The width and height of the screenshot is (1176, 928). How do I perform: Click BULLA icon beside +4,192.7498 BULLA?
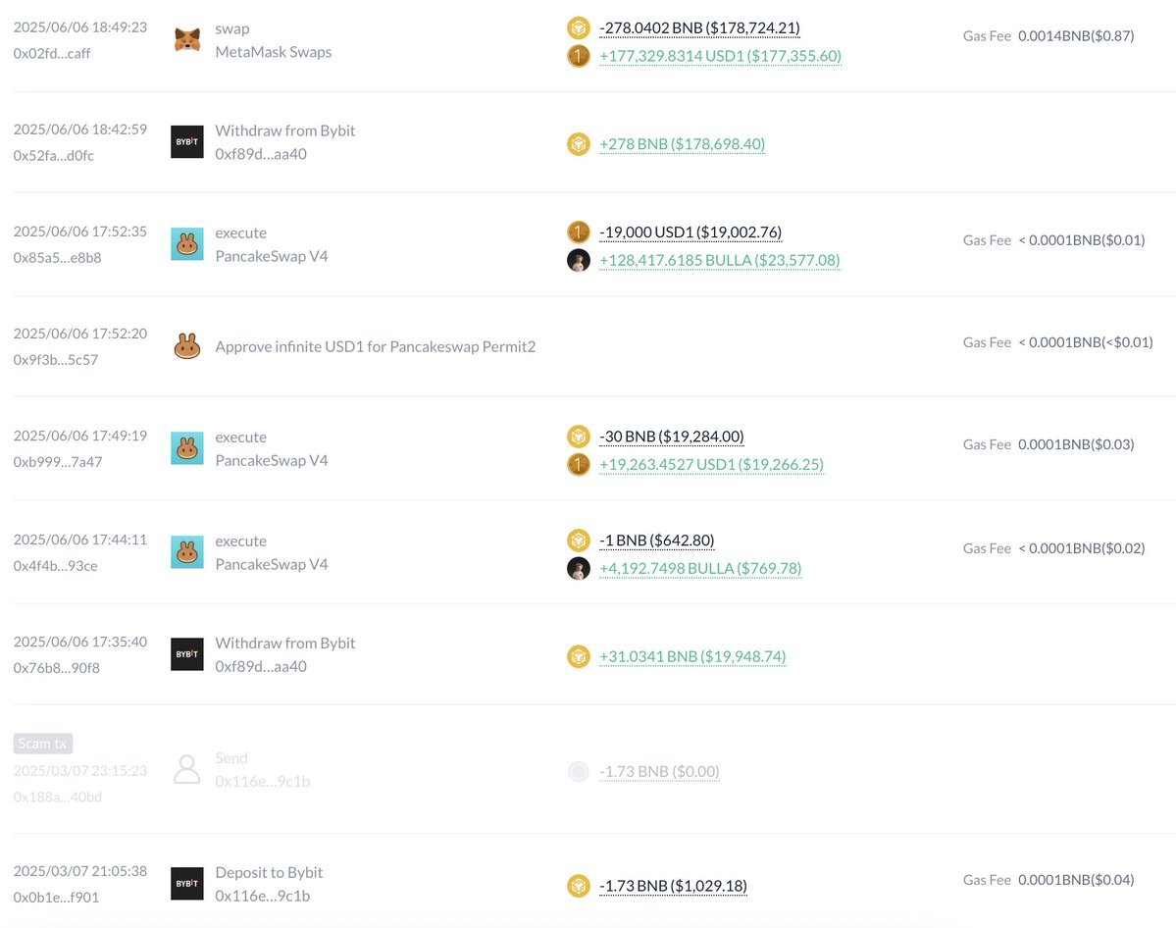pos(579,568)
